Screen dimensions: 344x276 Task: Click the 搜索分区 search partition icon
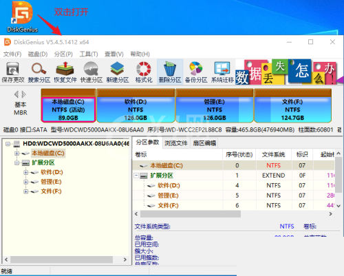click(39, 72)
